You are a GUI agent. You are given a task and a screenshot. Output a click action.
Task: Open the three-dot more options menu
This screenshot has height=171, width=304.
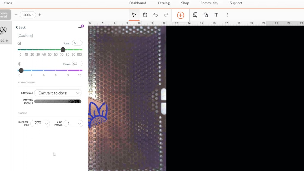pos(227,15)
